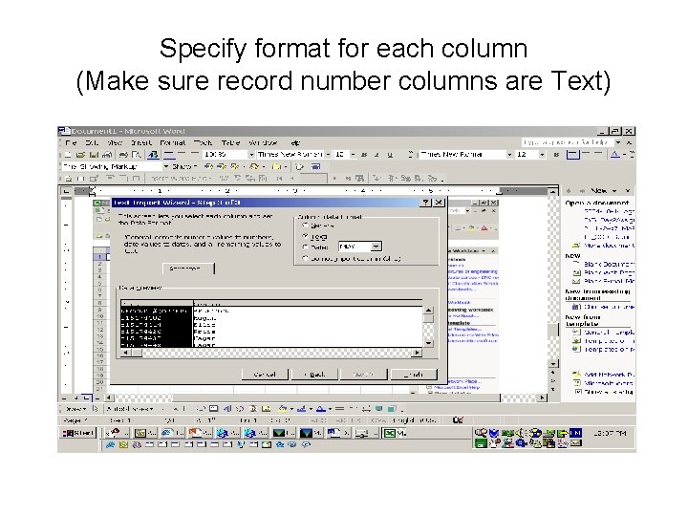Click the Cancel button in Text Import Wizard
This screenshot has width=688, height=516.
(x=265, y=375)
